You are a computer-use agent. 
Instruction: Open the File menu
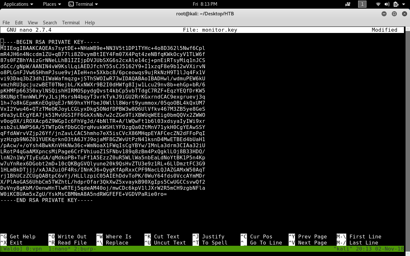[6, 22]
